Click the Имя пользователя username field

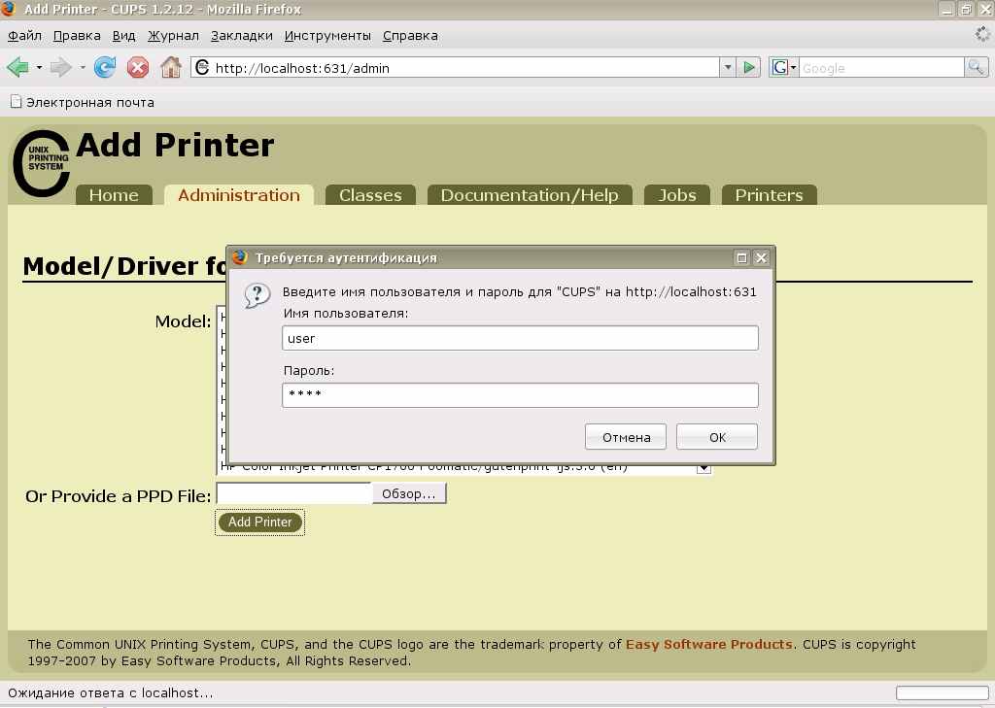521,338
